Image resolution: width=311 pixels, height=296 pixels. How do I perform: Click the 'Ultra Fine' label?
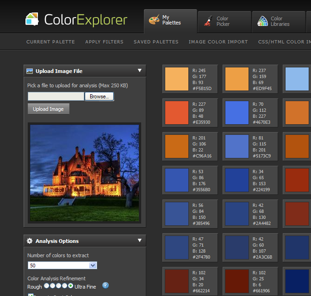[85, 287]
